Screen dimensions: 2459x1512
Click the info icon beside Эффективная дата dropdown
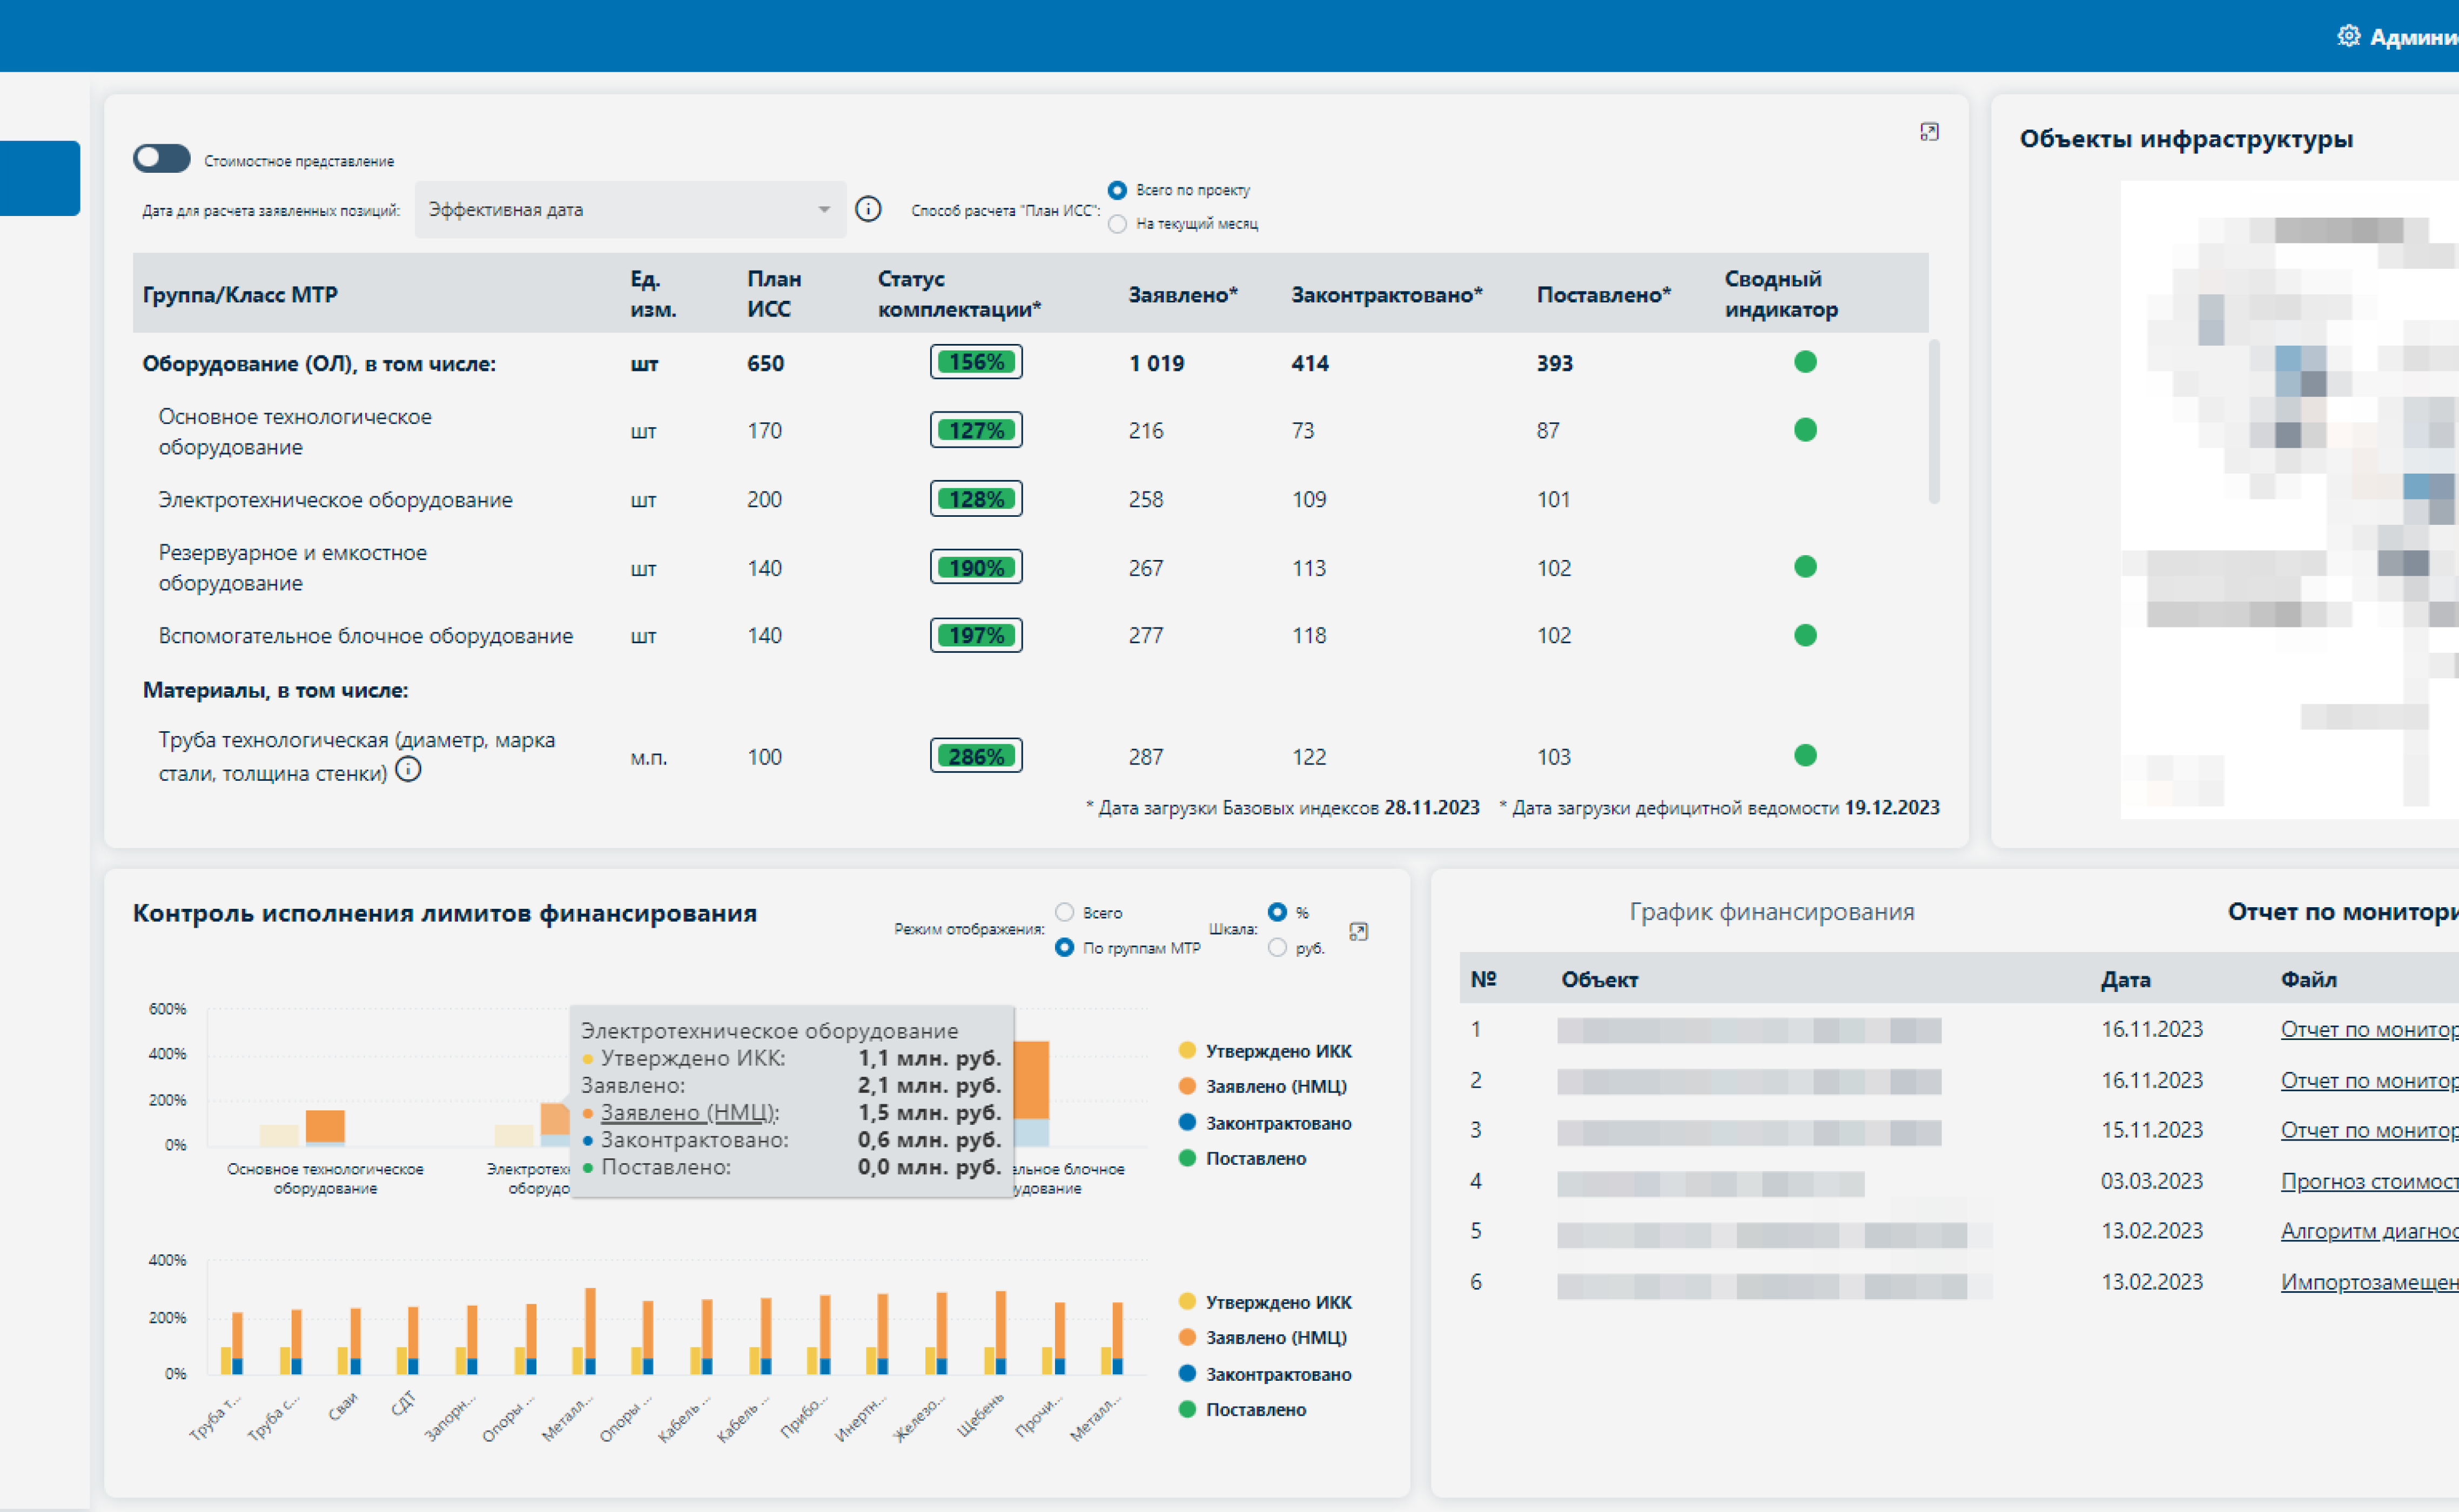tap(868, 209)
